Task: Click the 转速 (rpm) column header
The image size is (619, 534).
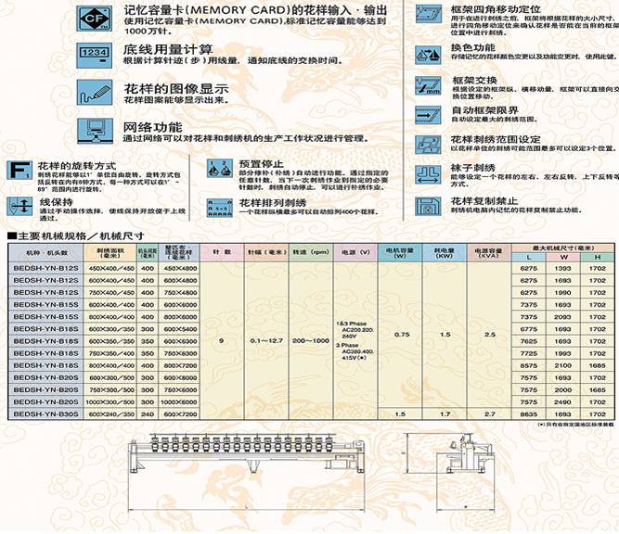Action: [x=305, y=251]
